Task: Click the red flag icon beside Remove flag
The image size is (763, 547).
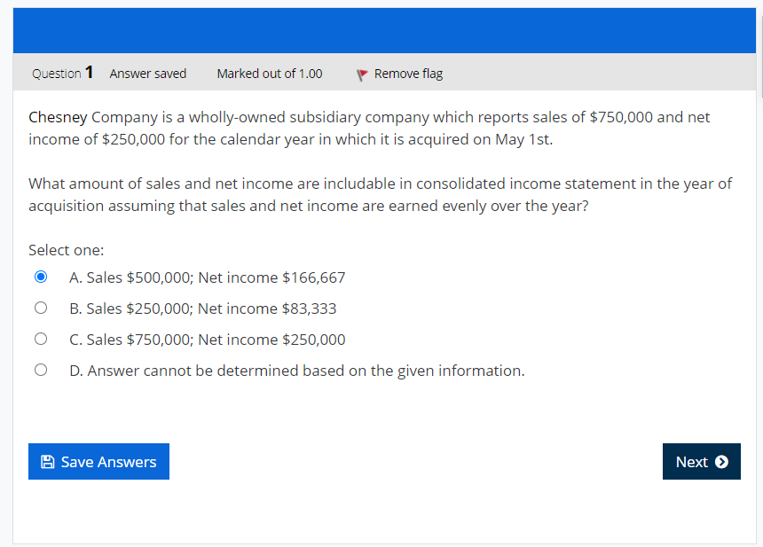Action: [362, 74]
